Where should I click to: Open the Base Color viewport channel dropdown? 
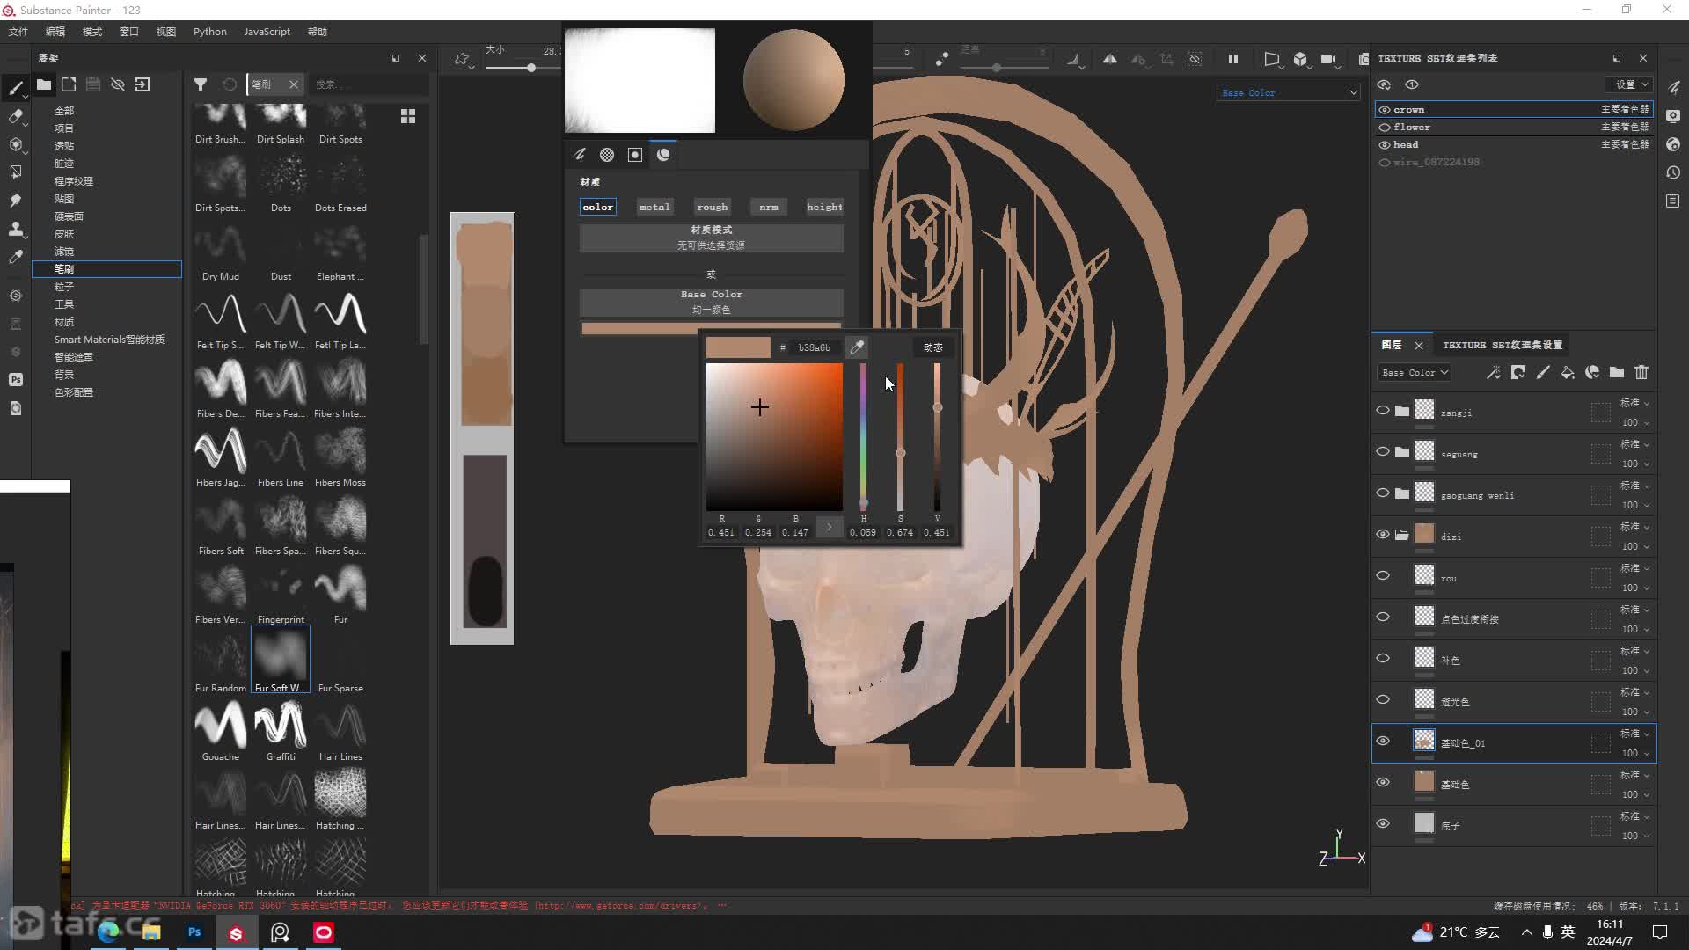[x=1289, y=92]
